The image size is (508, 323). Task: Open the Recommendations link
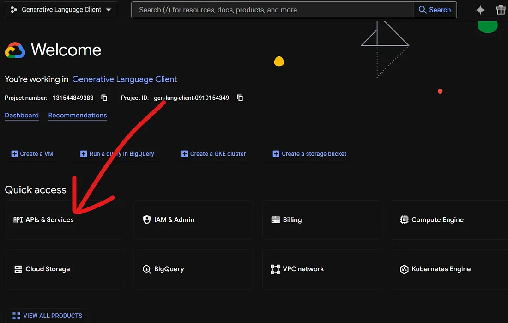(78, 115)
